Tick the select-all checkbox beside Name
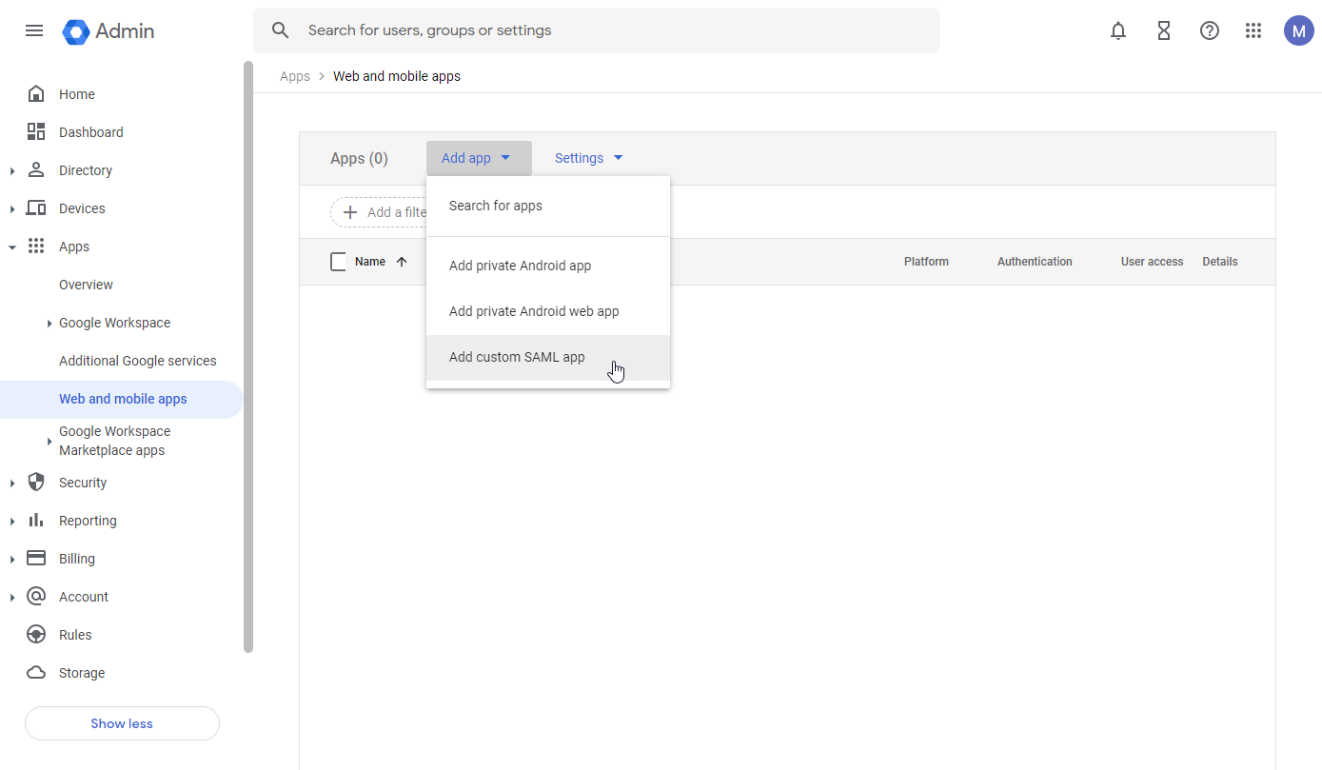 pyautogui.click(x=338, y=262)
